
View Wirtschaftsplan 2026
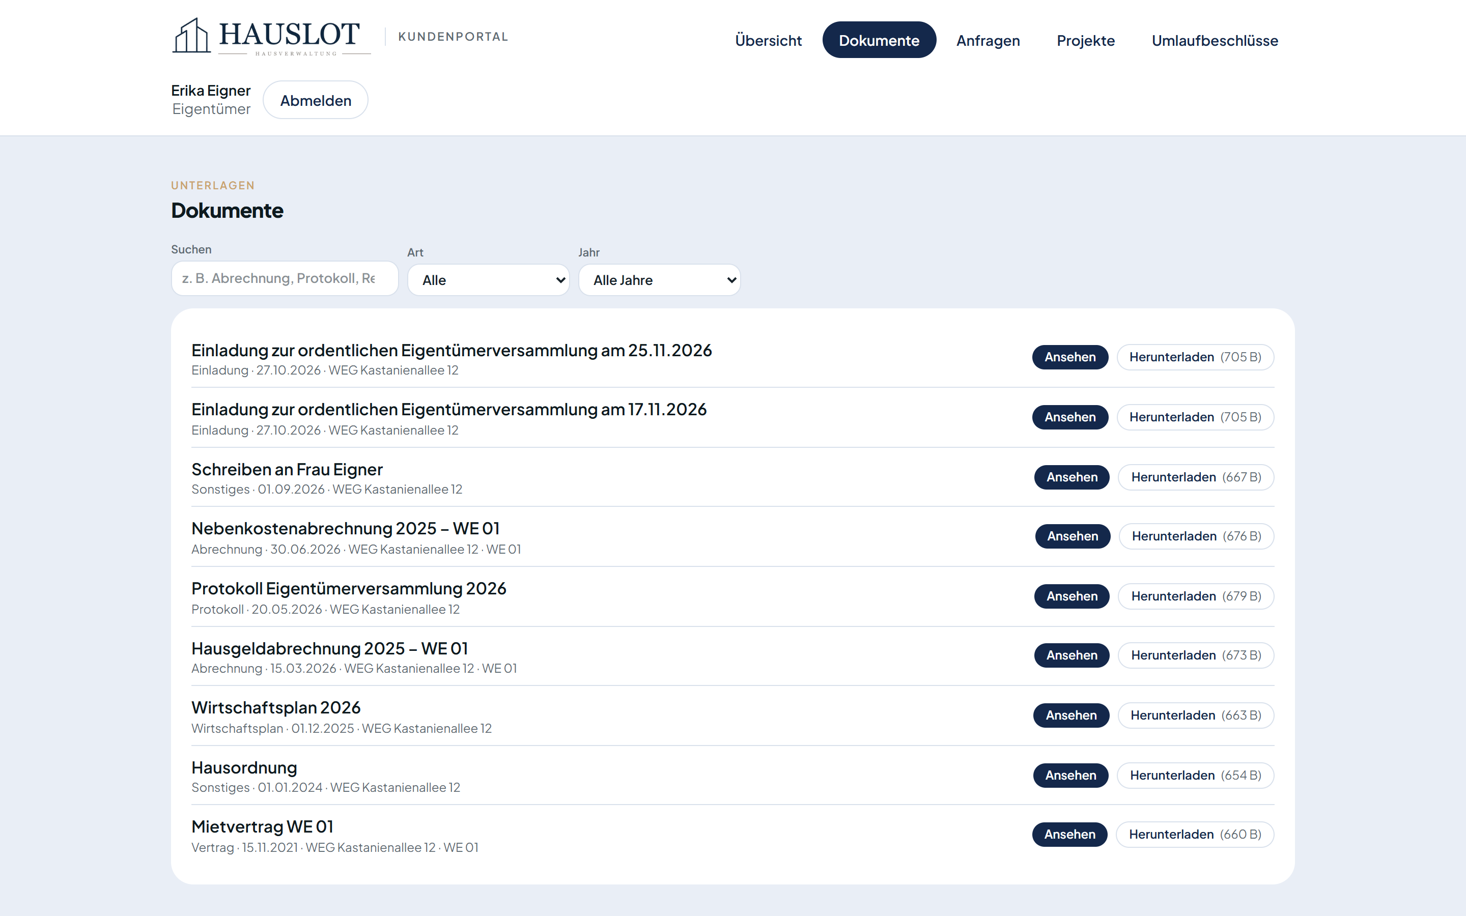1071,715
